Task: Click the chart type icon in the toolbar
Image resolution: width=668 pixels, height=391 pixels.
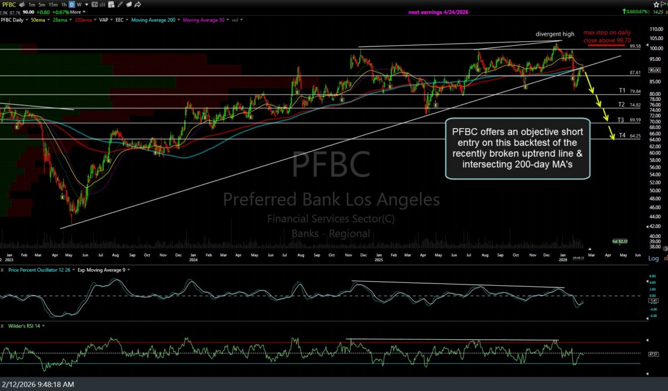Action: click(x=95, y=5)
